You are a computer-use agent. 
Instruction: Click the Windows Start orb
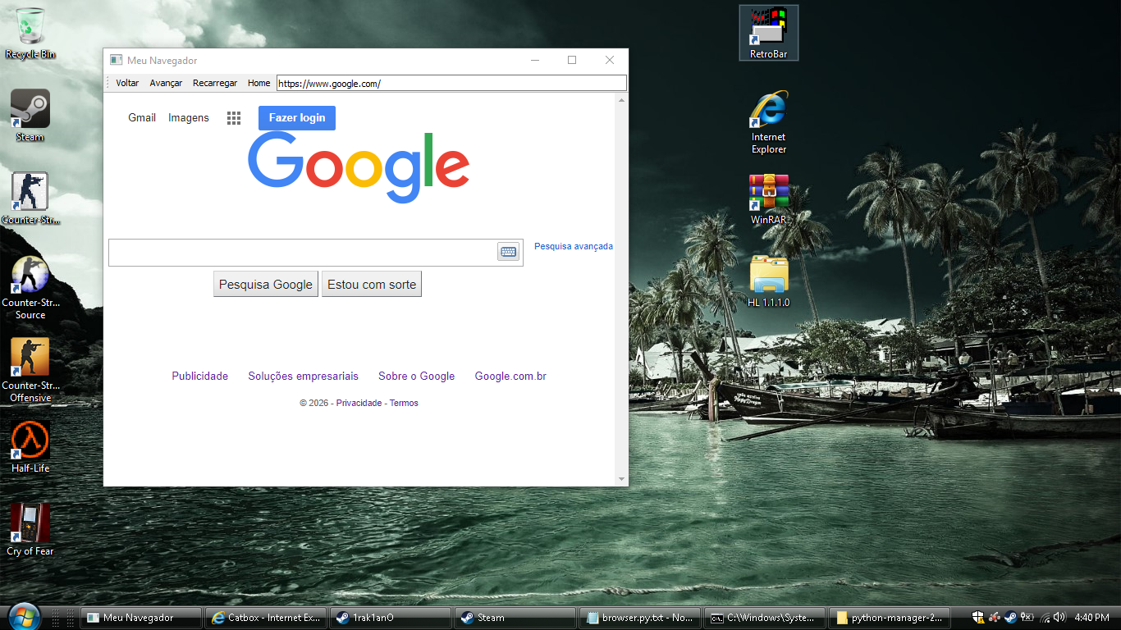point(23,617)
